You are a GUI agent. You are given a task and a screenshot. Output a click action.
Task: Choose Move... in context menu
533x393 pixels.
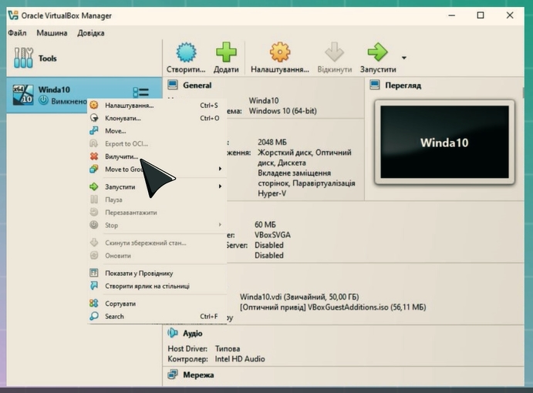tap(157, 131)
